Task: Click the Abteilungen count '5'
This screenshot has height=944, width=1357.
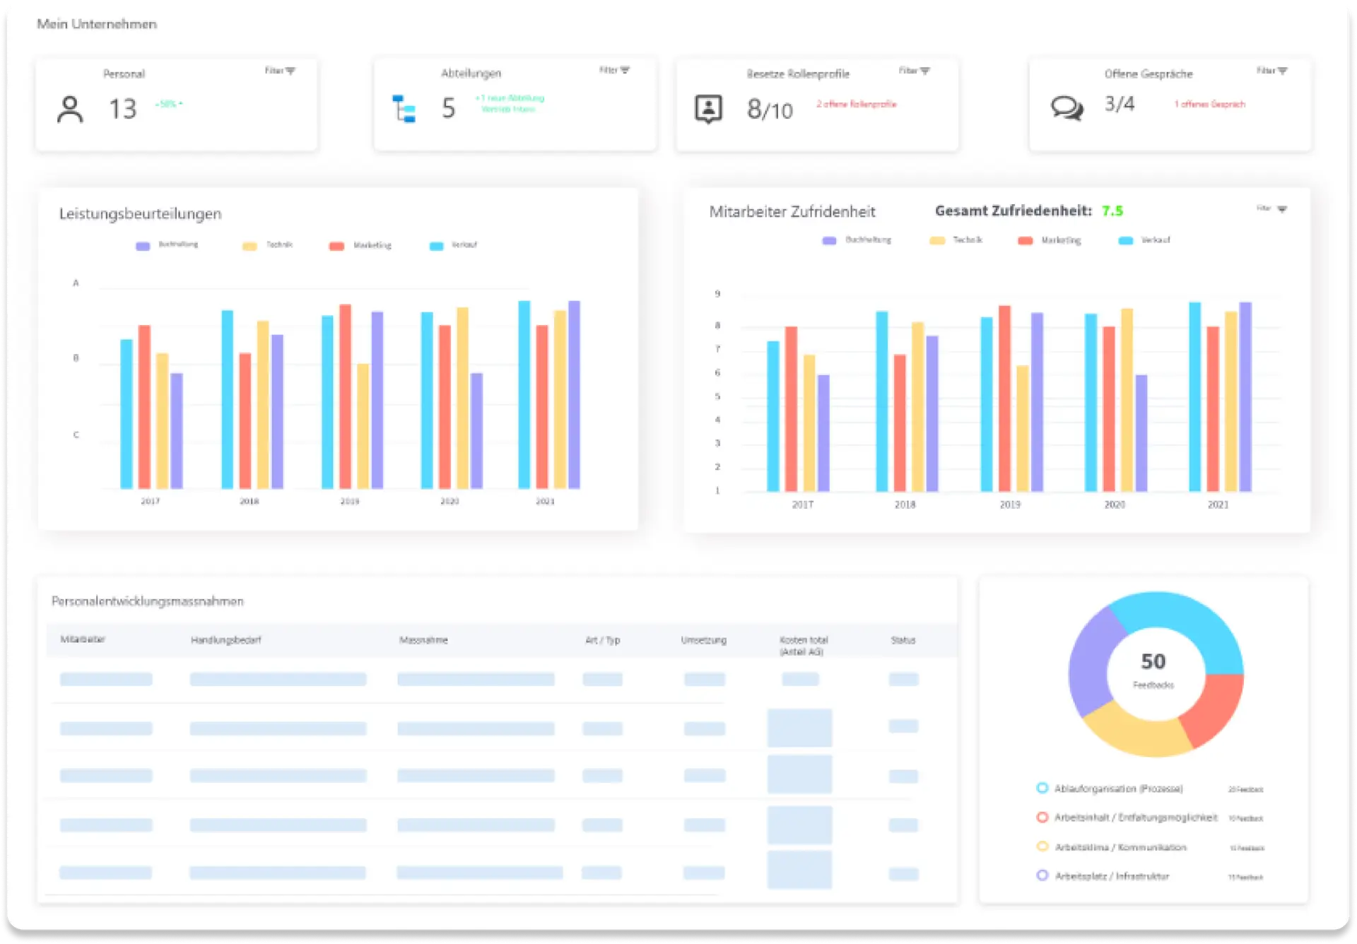Action: click(x=448, y=108)
